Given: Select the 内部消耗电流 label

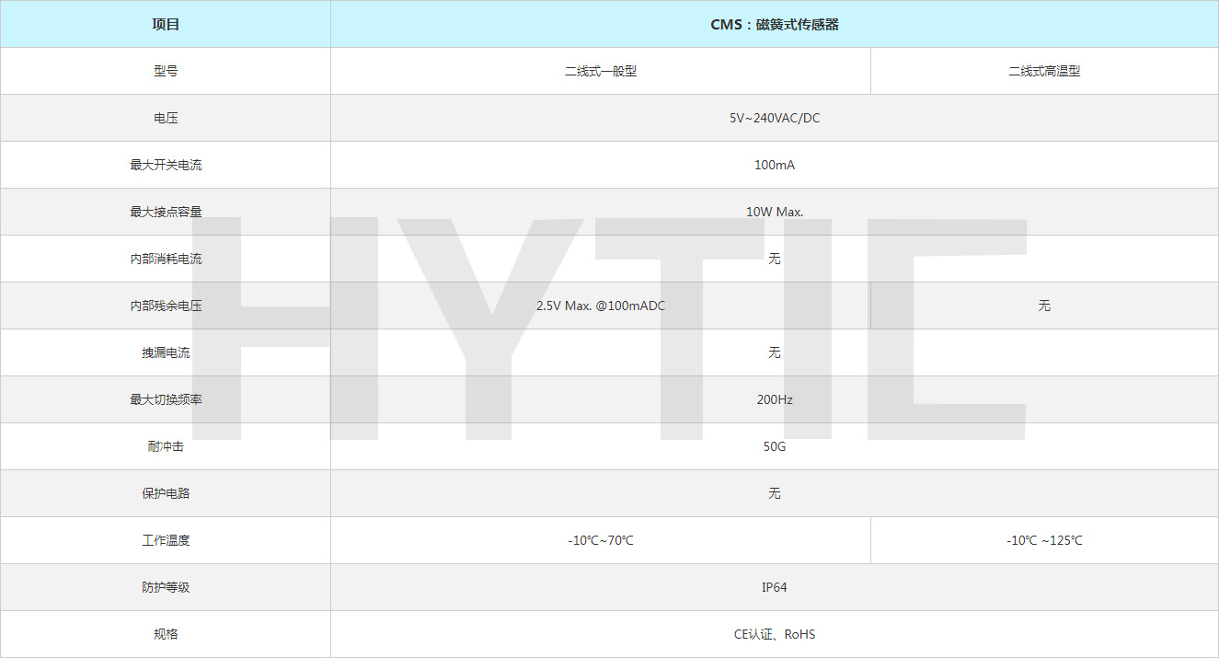Looking at the screenshot, I should tap(166, 259).
